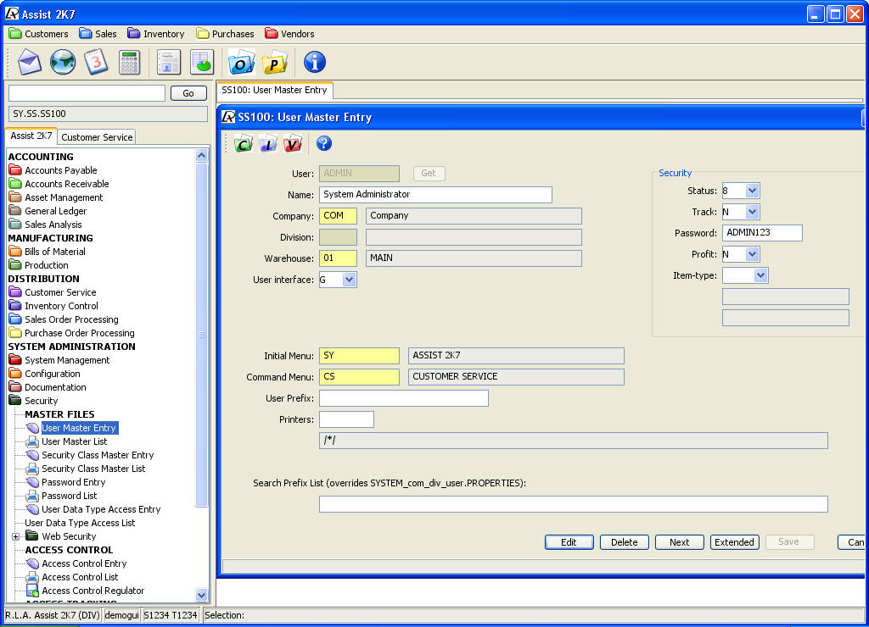Screen dimensions: 869x627
Task: Click the Search Prefix List field
Action: 574,504
